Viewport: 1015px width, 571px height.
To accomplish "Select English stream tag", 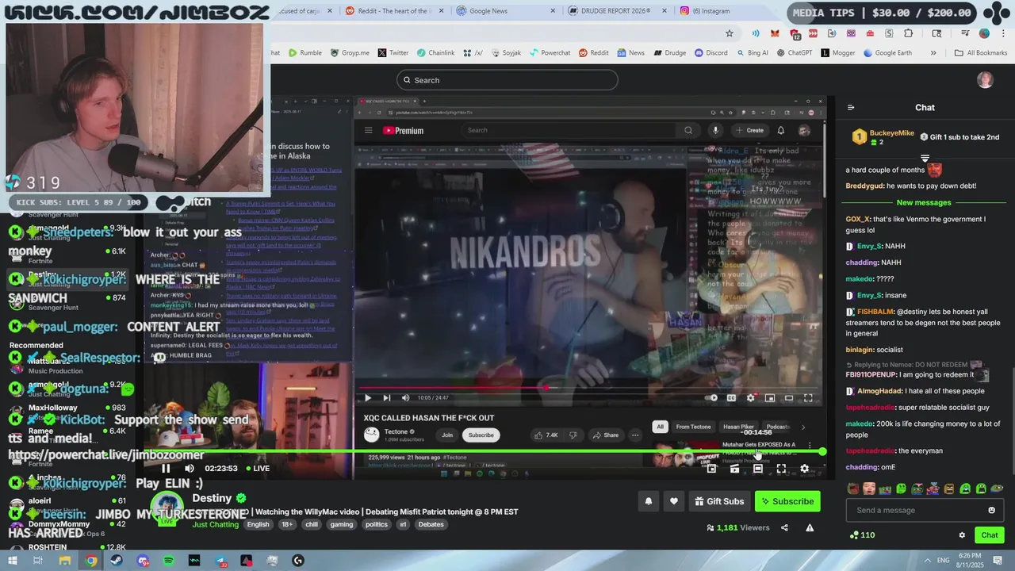I will (x=258, y=524).
